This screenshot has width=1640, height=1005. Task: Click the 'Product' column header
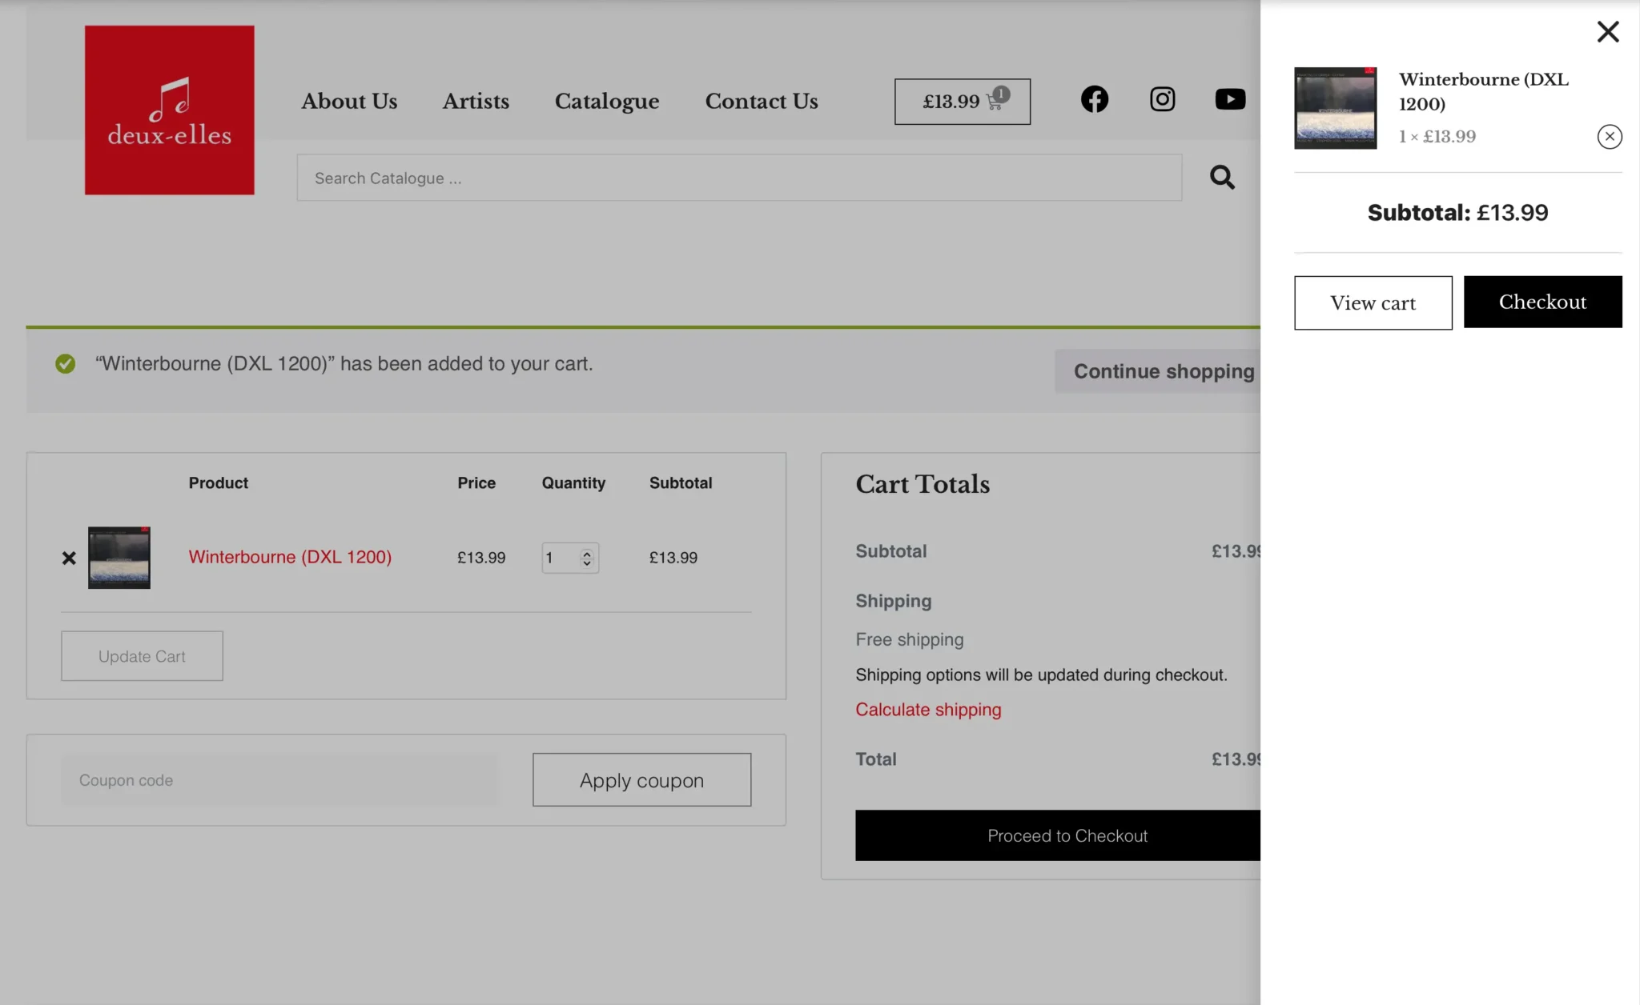[219, 483]
